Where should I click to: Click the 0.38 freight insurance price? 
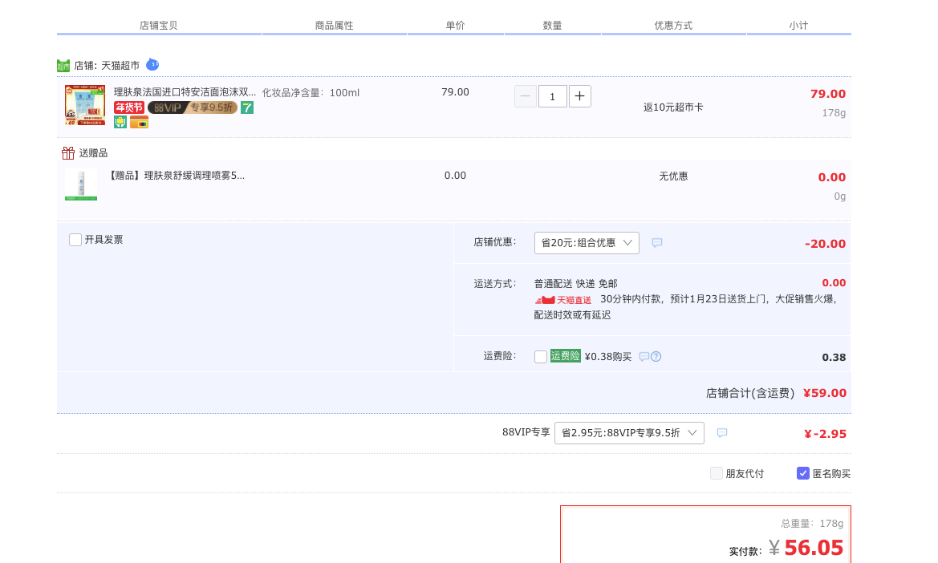[x=834, y=358]
